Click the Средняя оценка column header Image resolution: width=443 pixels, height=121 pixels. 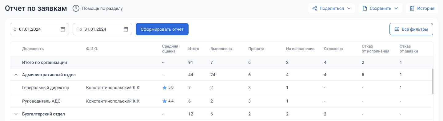pyautogui.click(x=170, y=49)
